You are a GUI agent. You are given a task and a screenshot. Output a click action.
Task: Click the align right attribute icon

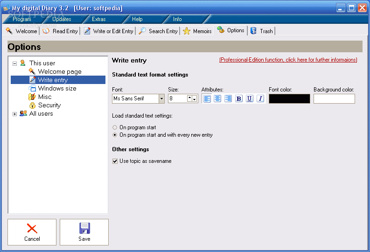[x=228, y=98]
